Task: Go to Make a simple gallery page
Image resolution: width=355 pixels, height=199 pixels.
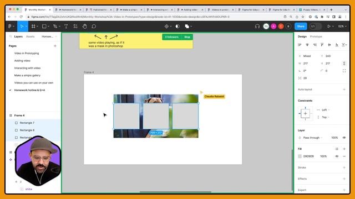Action: (x=27, y=75)
